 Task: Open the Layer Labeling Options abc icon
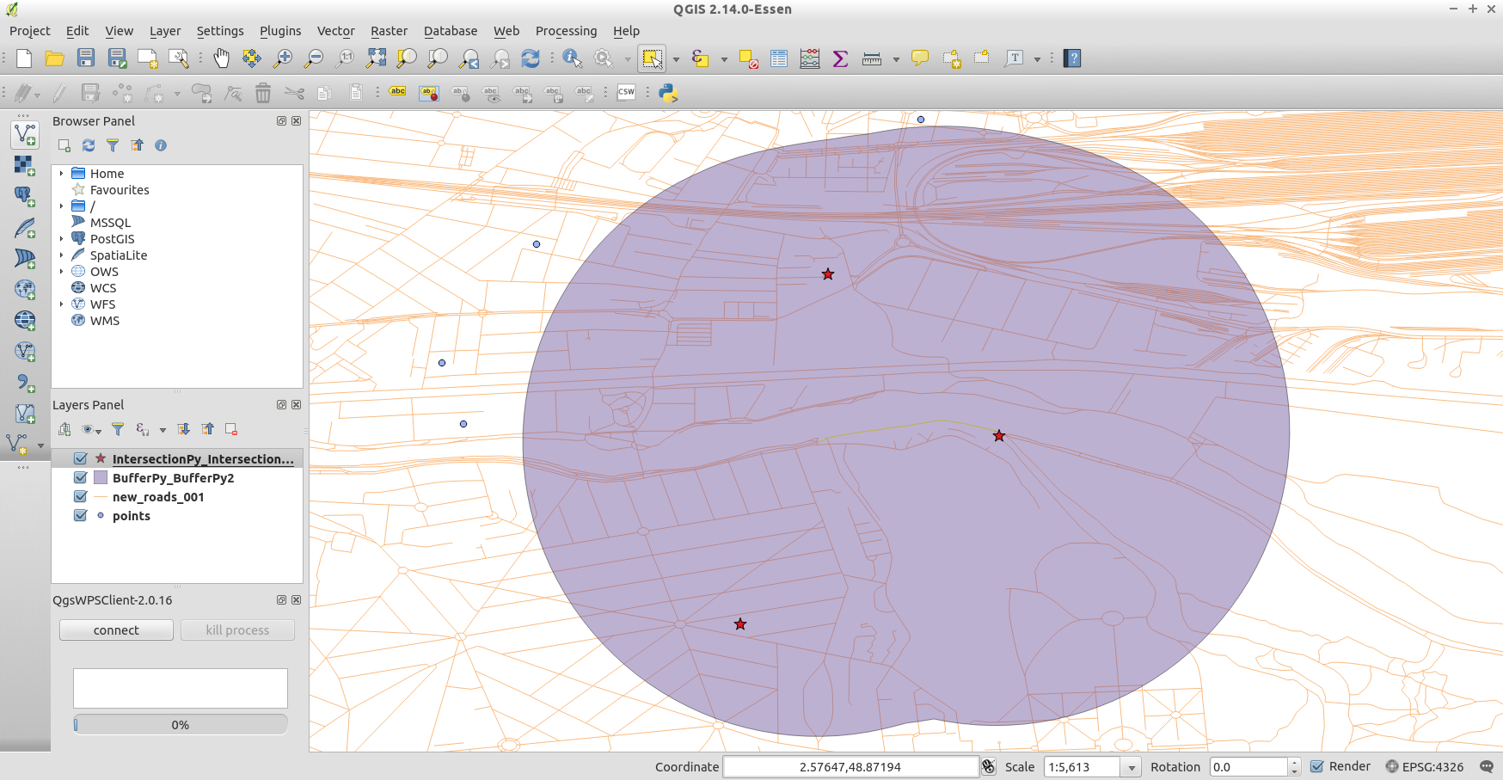397,92
